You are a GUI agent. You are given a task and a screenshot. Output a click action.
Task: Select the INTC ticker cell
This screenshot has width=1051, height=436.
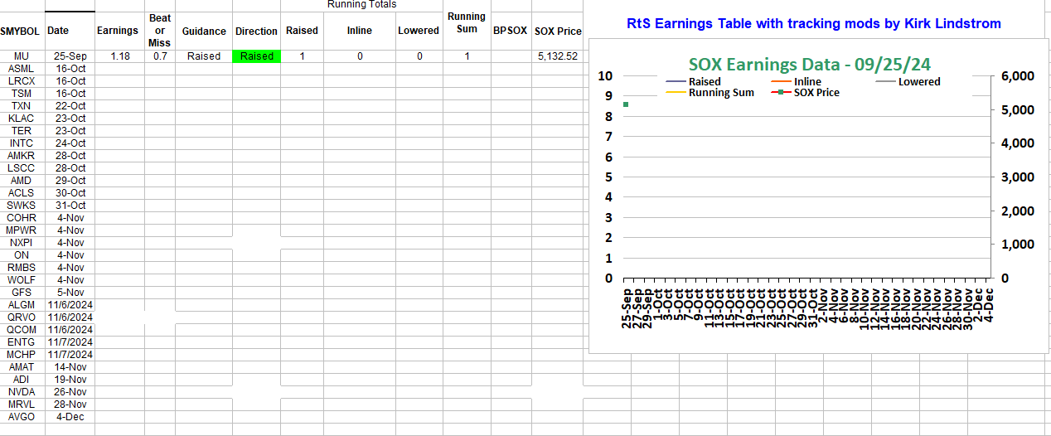(x=22, y=143)
